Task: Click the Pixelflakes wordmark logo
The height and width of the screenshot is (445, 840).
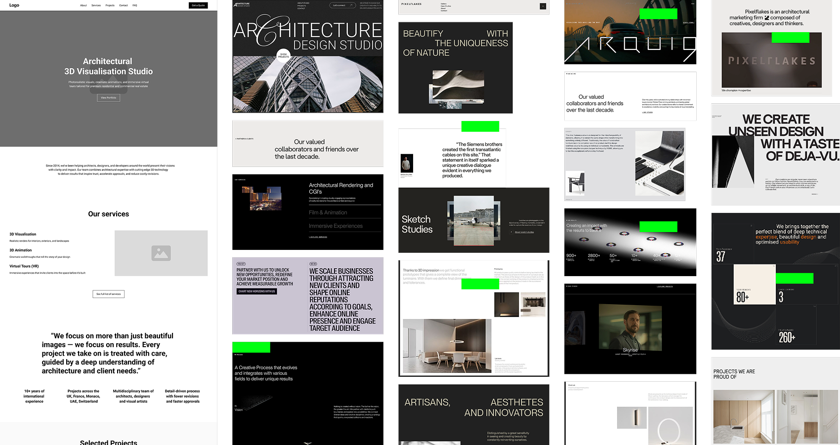Action: [x=411, y=4]
